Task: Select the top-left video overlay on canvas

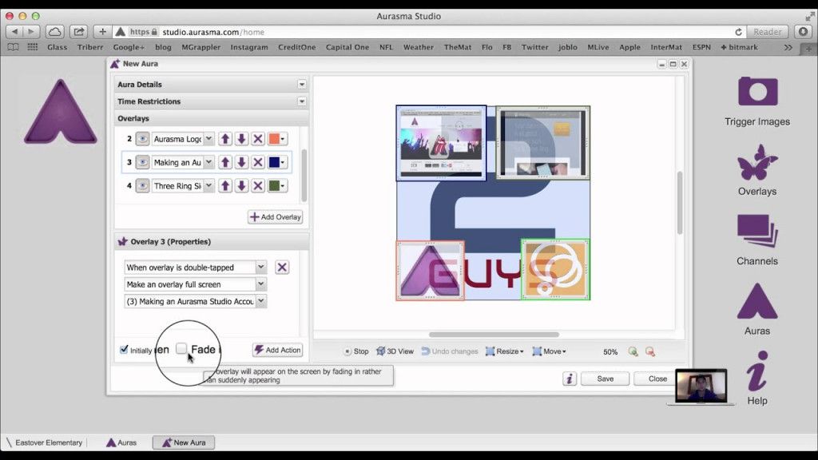Action: pyautogui.click(x=441, y=143)
